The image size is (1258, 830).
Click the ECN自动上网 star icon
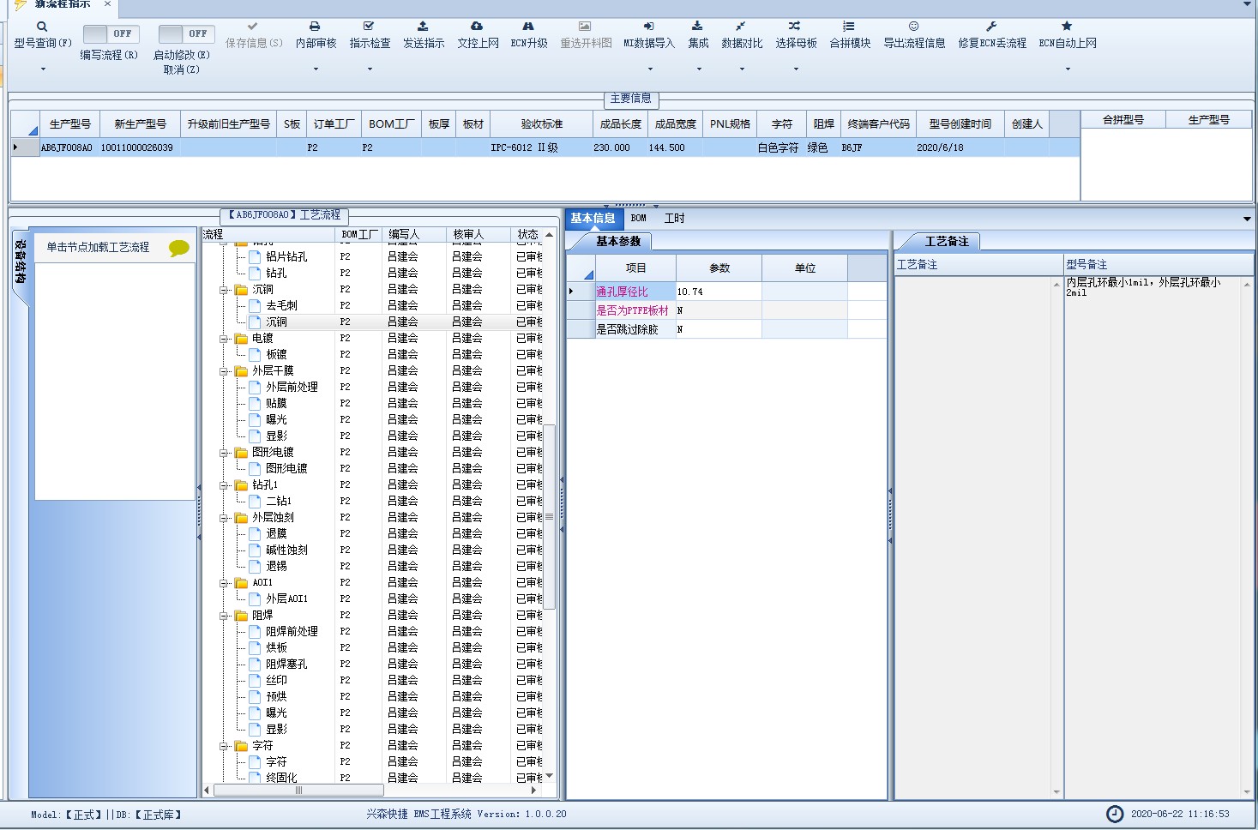(x=1067, y=27)
